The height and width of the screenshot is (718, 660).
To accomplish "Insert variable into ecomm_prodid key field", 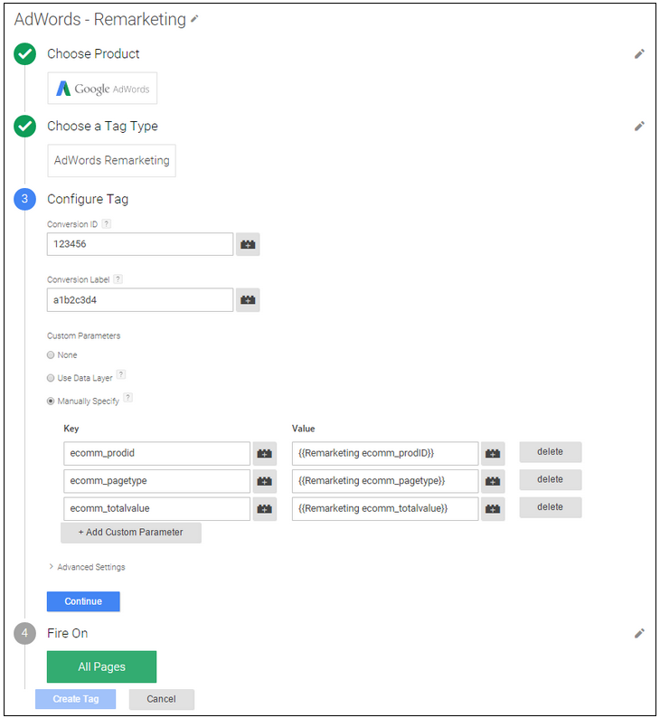I will pos(265,453).
